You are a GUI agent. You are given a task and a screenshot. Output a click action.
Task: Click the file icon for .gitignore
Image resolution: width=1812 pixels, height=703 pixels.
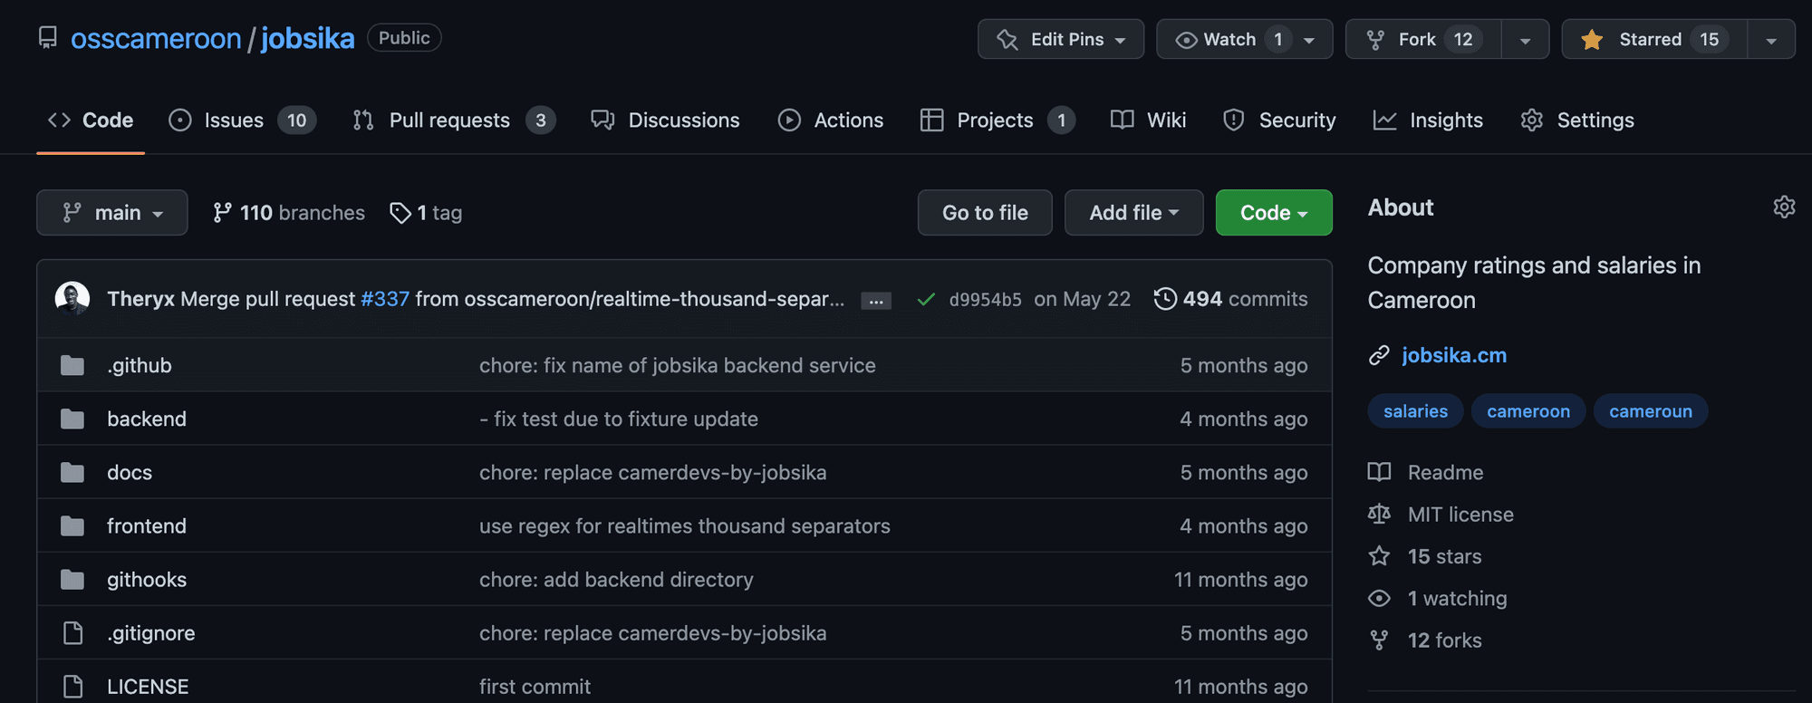pos(72,632)
